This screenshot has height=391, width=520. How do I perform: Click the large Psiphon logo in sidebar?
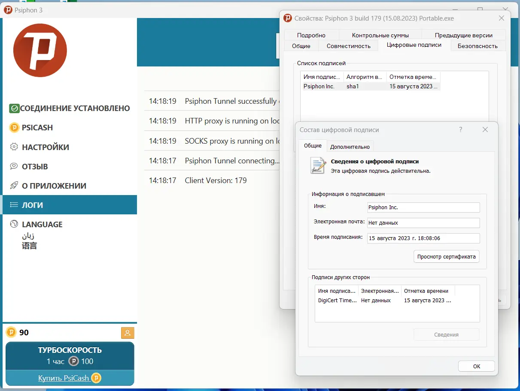click(40, 50)
